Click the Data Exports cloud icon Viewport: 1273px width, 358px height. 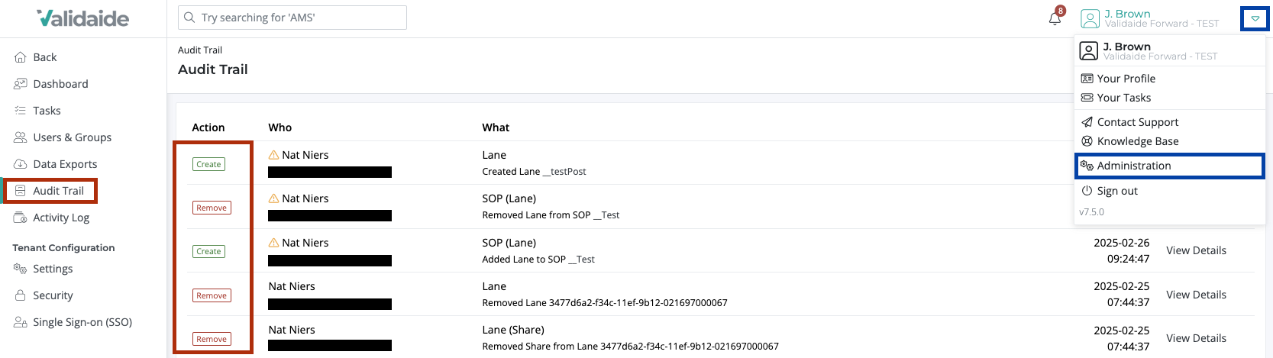(21, 164)
